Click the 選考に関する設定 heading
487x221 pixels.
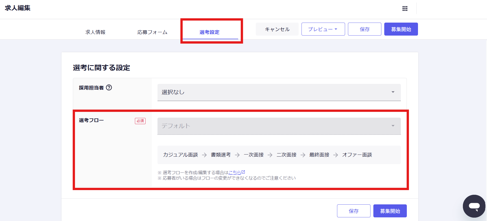point(101,68)
